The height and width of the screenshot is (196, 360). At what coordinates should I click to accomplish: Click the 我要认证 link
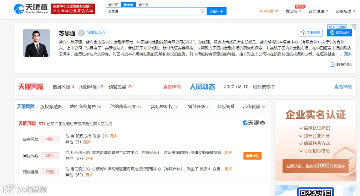[96, 33]
